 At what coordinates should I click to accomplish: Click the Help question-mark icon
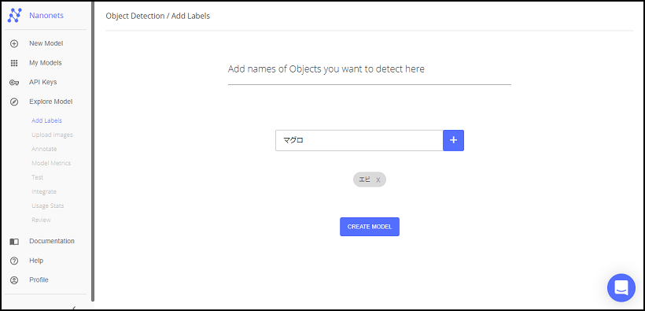click(14, 261)
